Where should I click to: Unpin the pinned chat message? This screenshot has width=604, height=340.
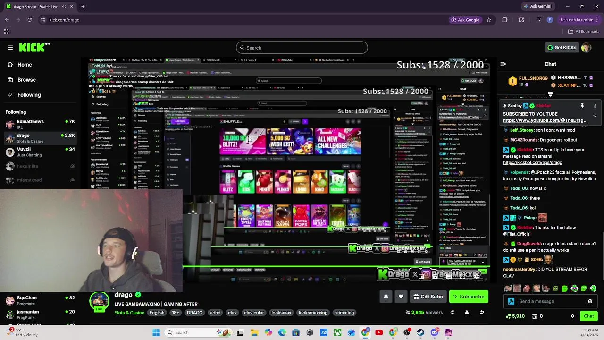tap(582, 106)
